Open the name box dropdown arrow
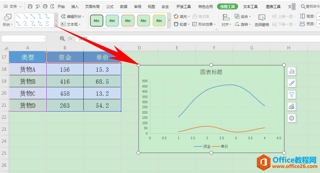Viewport: 320px width, 173px height. (44, 39)
